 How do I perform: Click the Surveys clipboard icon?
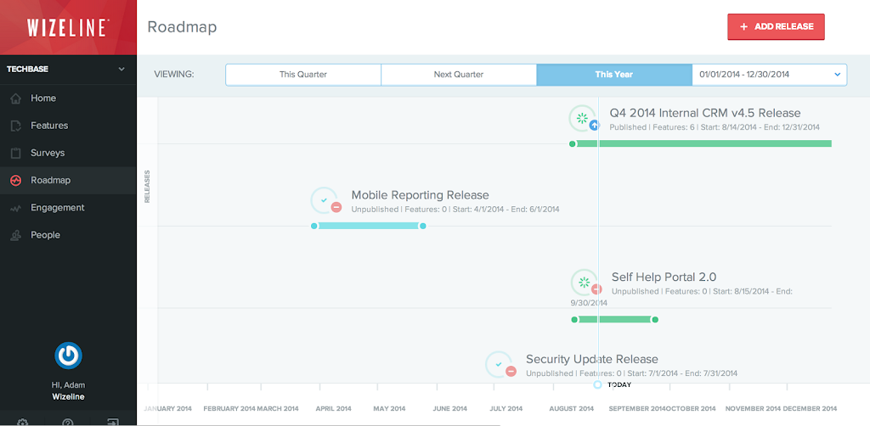(15, 153)
